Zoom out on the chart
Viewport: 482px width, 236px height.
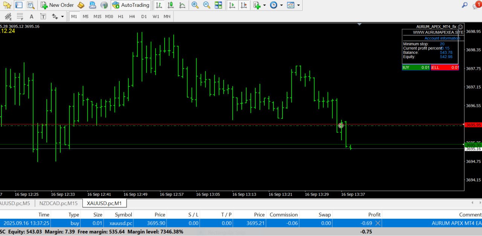point(206,5)
